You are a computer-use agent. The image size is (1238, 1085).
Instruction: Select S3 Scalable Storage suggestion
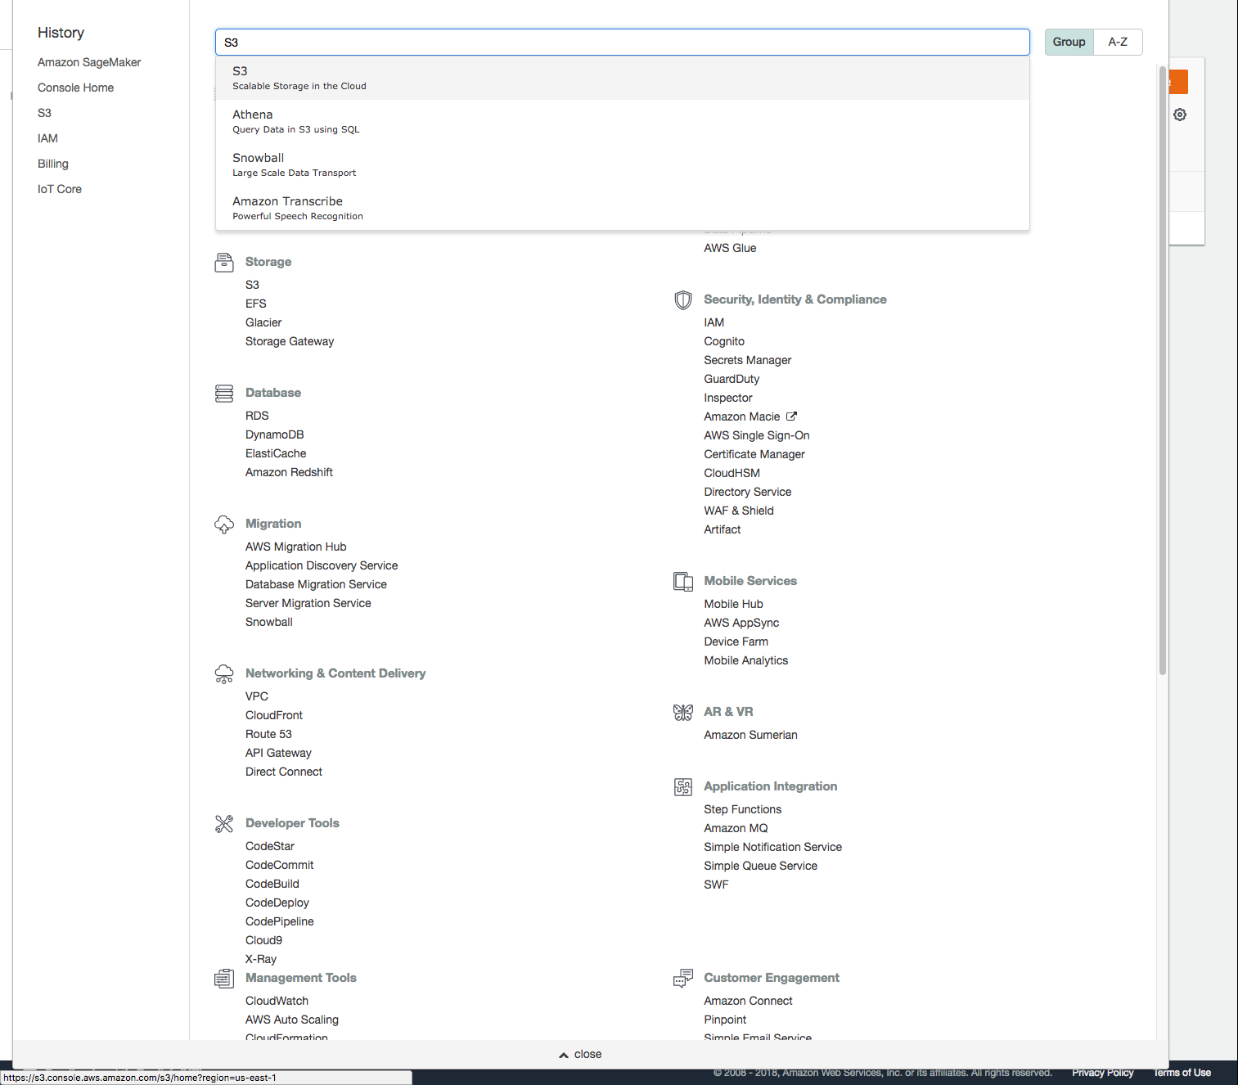click(622, 79)
